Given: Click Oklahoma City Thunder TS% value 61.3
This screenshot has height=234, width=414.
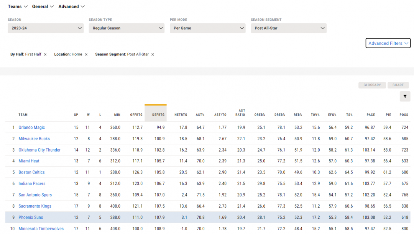Looking at the screenshot, I should click(x=349, y=150).
